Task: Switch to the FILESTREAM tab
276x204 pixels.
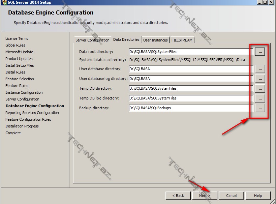Action: pyautogui.click(x=182, y=40)
